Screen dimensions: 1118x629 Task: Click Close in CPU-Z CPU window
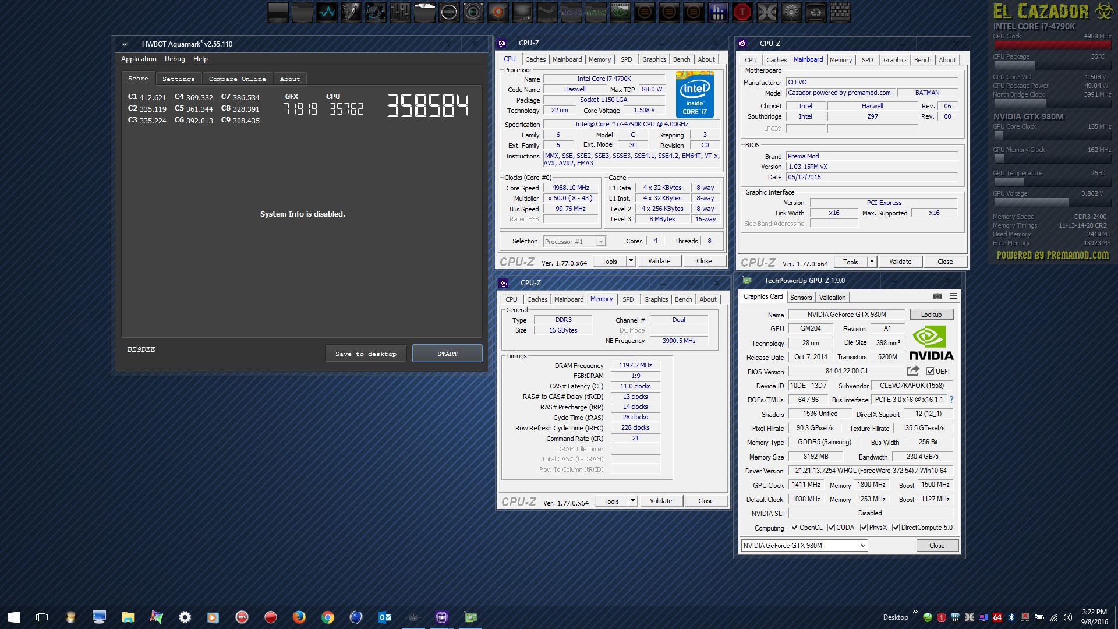click(x=704, y=261)
